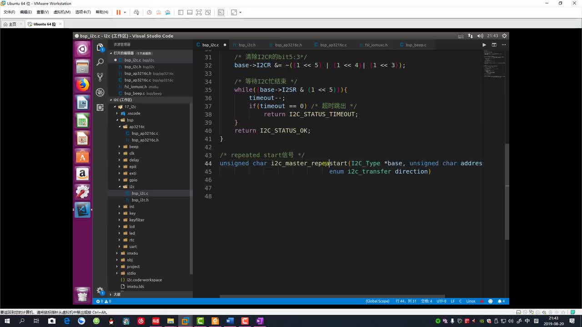Open the Debug view in activity bar
This screenshot has height=327, width=582.
[100, 92]
